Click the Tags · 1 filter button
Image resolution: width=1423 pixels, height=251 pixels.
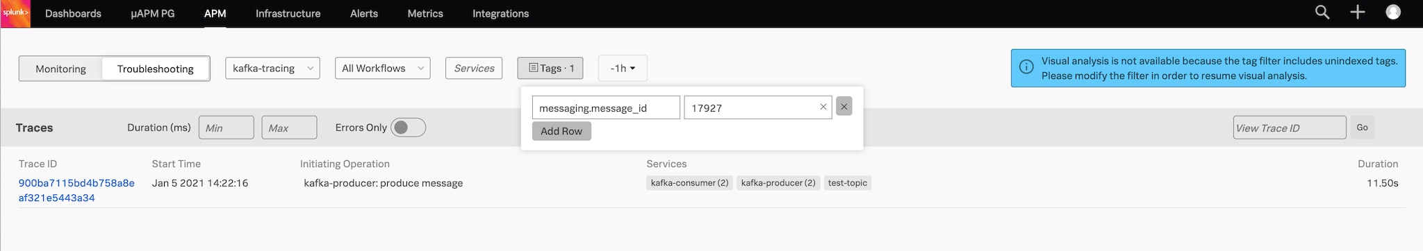tap(550, 68)
